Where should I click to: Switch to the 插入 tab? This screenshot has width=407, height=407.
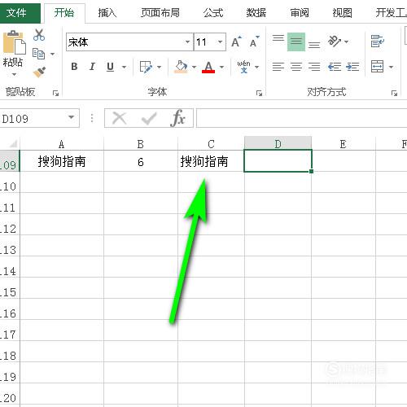[x=107, y=13]
